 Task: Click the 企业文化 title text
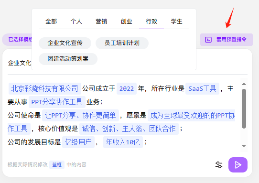click(x=20, y=63)
